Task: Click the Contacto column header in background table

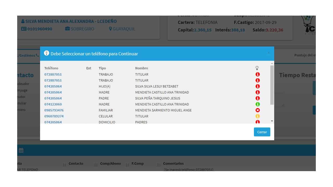Action: [76, 163]
